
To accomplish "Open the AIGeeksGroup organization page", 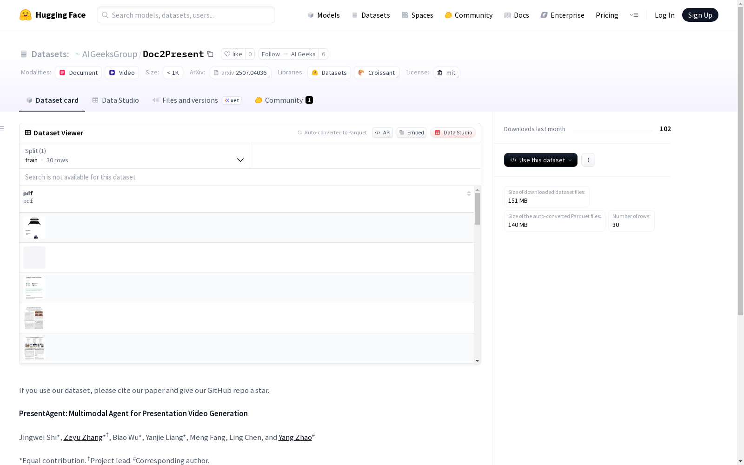I will click(110, 54).
